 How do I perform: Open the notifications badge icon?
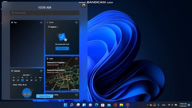[189, 105]
